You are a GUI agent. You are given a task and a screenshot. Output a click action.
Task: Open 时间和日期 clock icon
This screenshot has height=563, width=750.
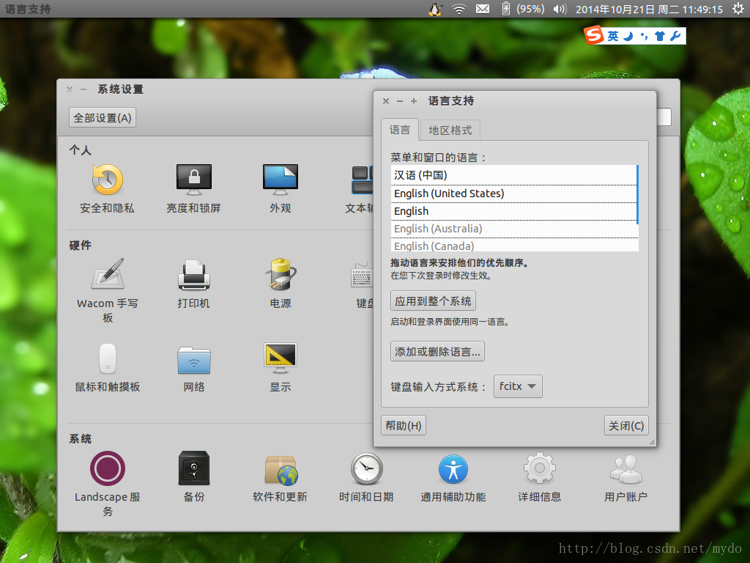click(x=366, y=468)
